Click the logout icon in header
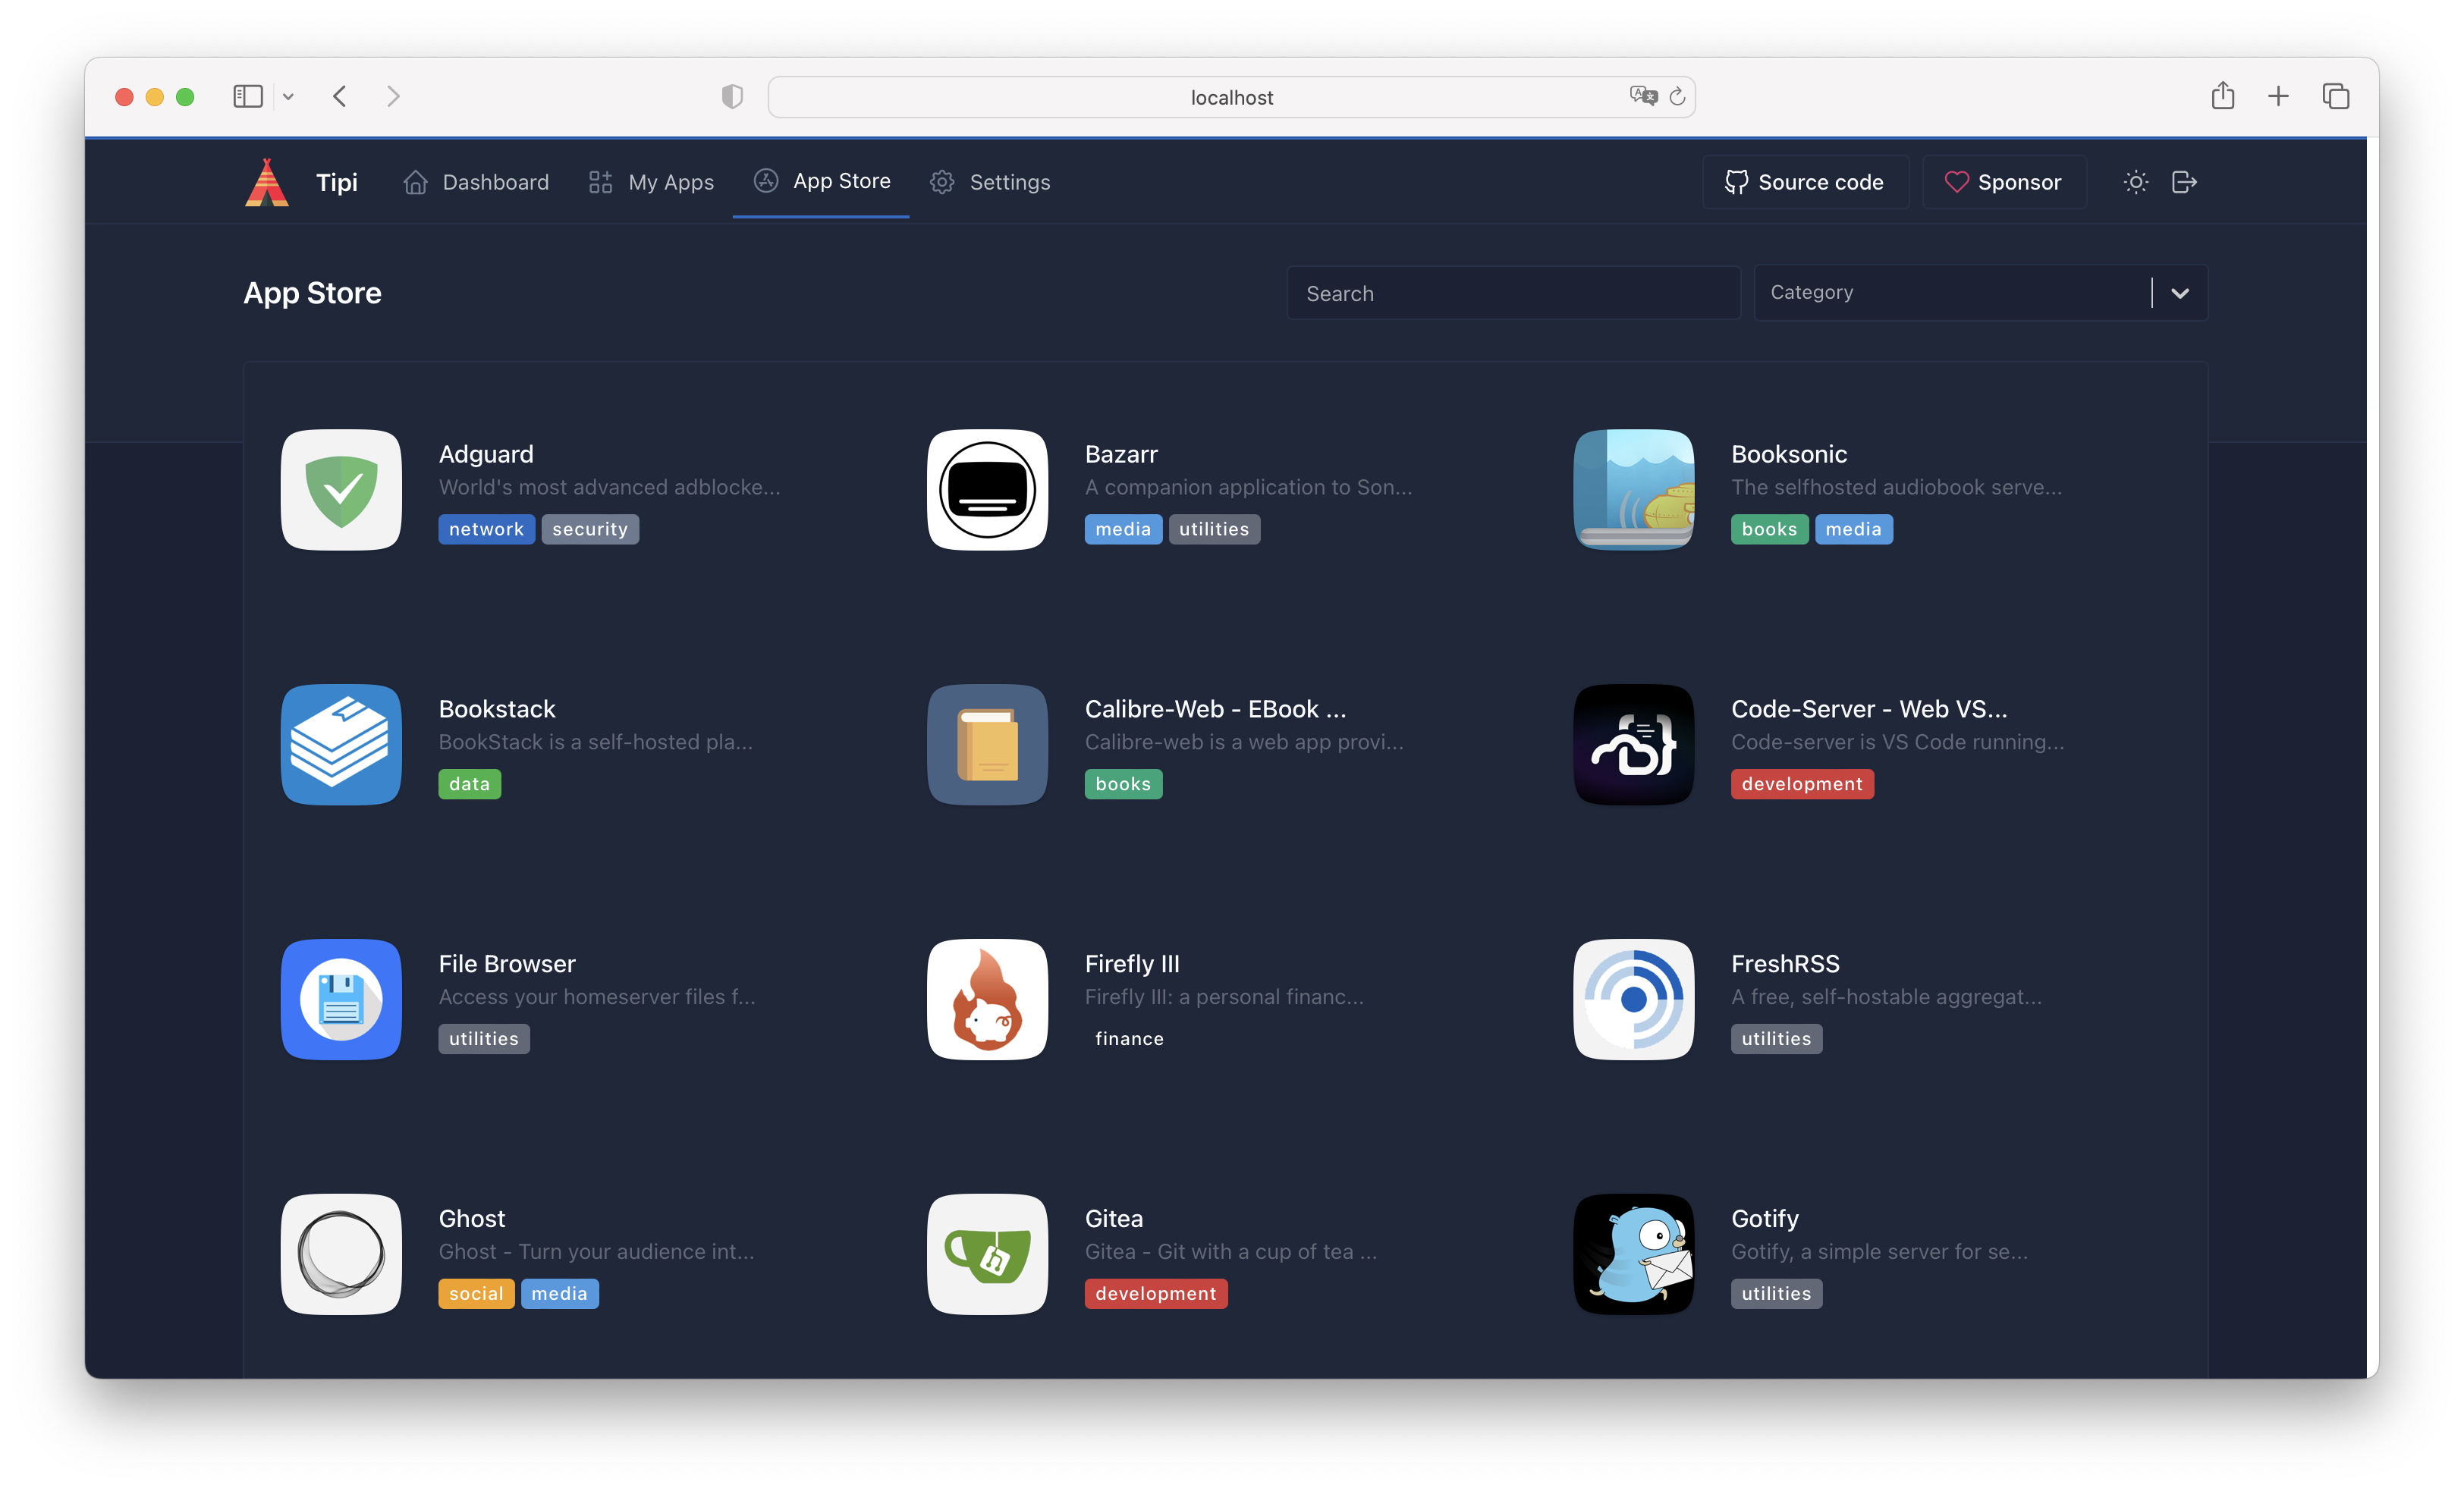Image resolution: width=2464 pixels, height=1491 pixels. [2184, 182]
